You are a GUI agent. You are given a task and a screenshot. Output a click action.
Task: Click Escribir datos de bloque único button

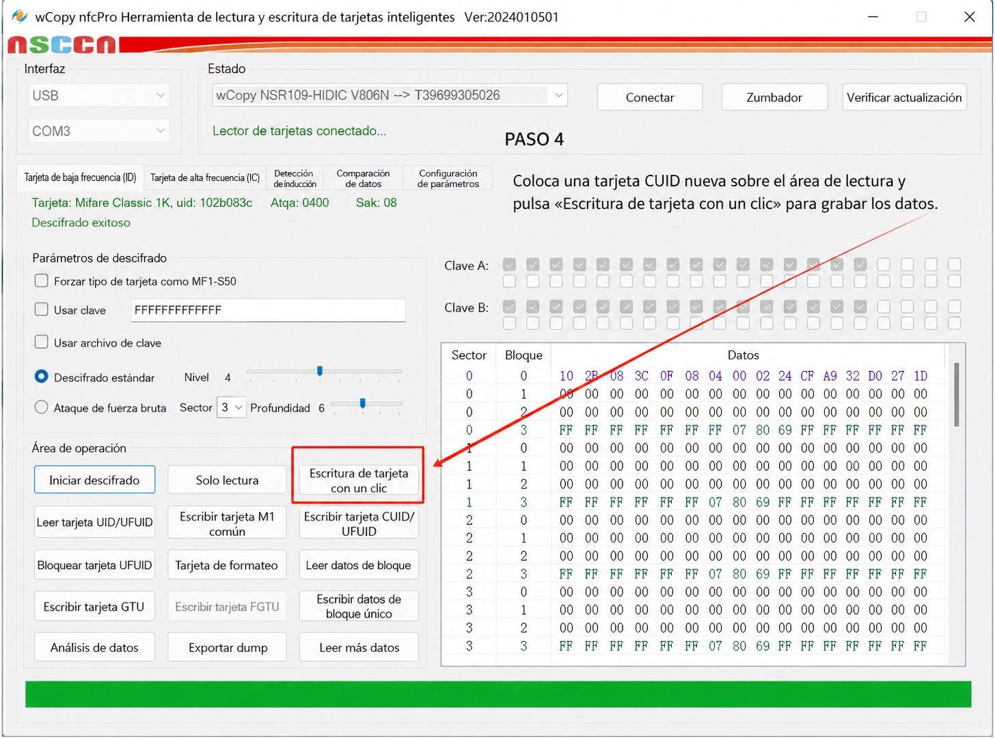click(x=359, y=606)
